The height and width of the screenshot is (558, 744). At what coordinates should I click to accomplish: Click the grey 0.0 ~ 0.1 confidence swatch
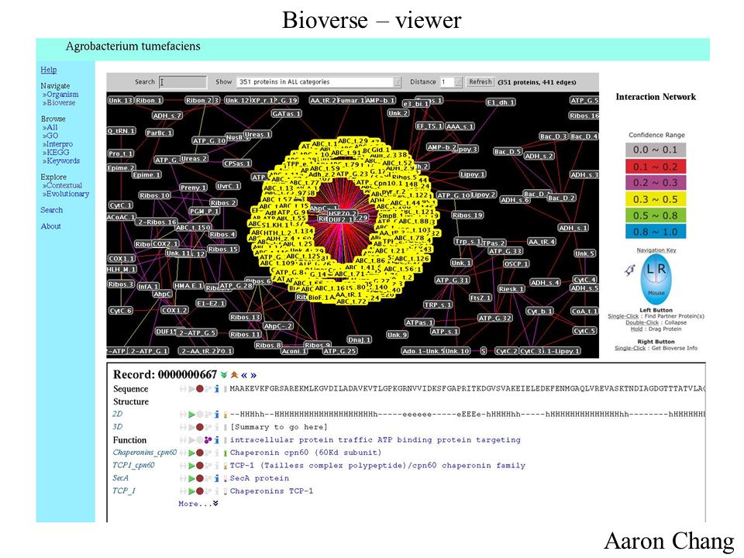pyautogui.click(x=656, y=150)
